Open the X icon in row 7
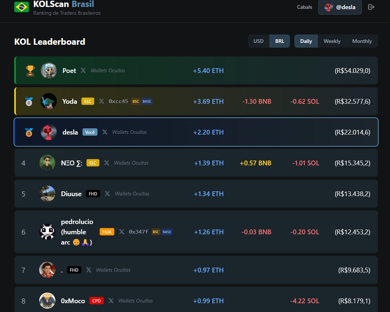390x312 pixels. [89, 270]
